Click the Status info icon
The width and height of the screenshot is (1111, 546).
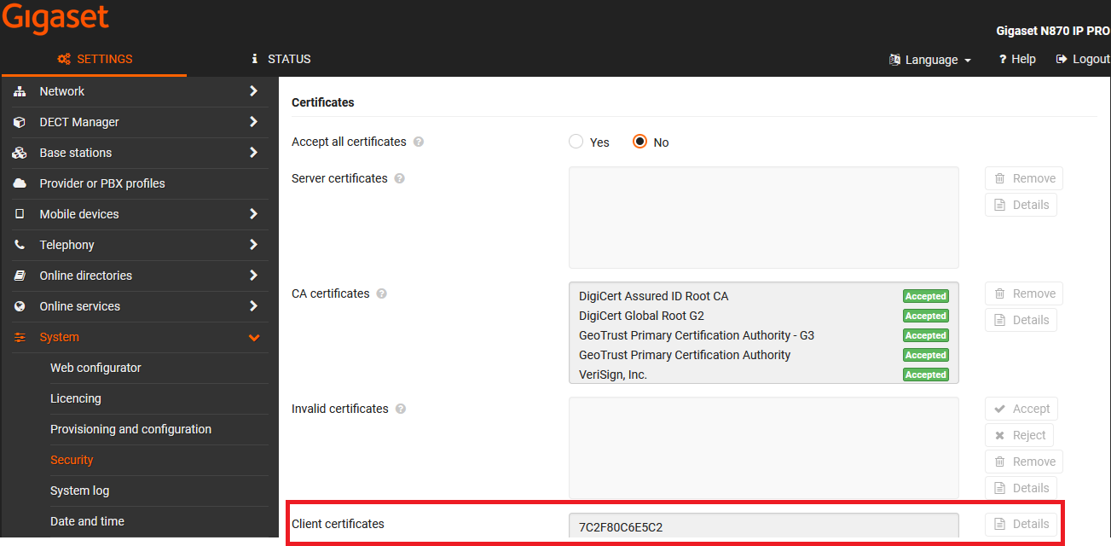coord(254,59)
